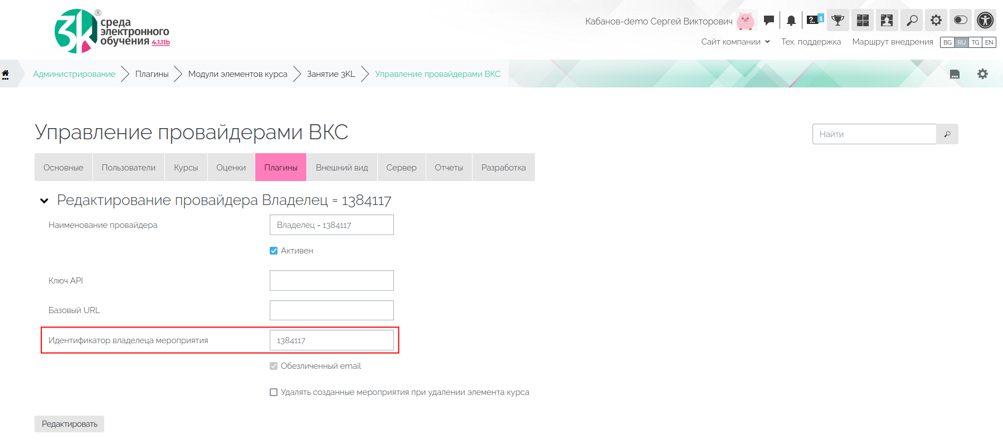Click into the Ключ API field
Screen dimensions: 1003x444
[332, 281]
